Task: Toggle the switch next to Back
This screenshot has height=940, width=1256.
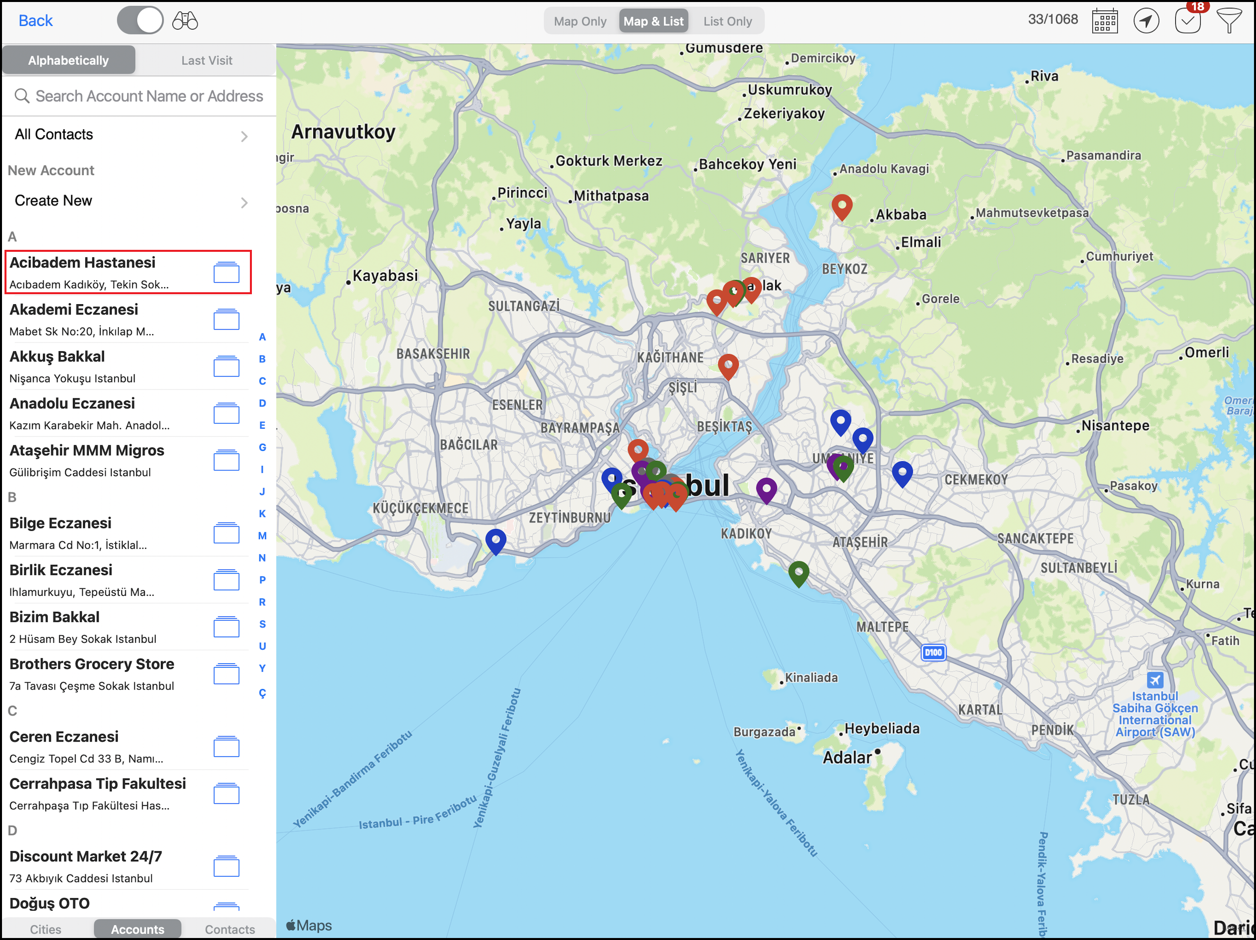Action: coord(140,21)
